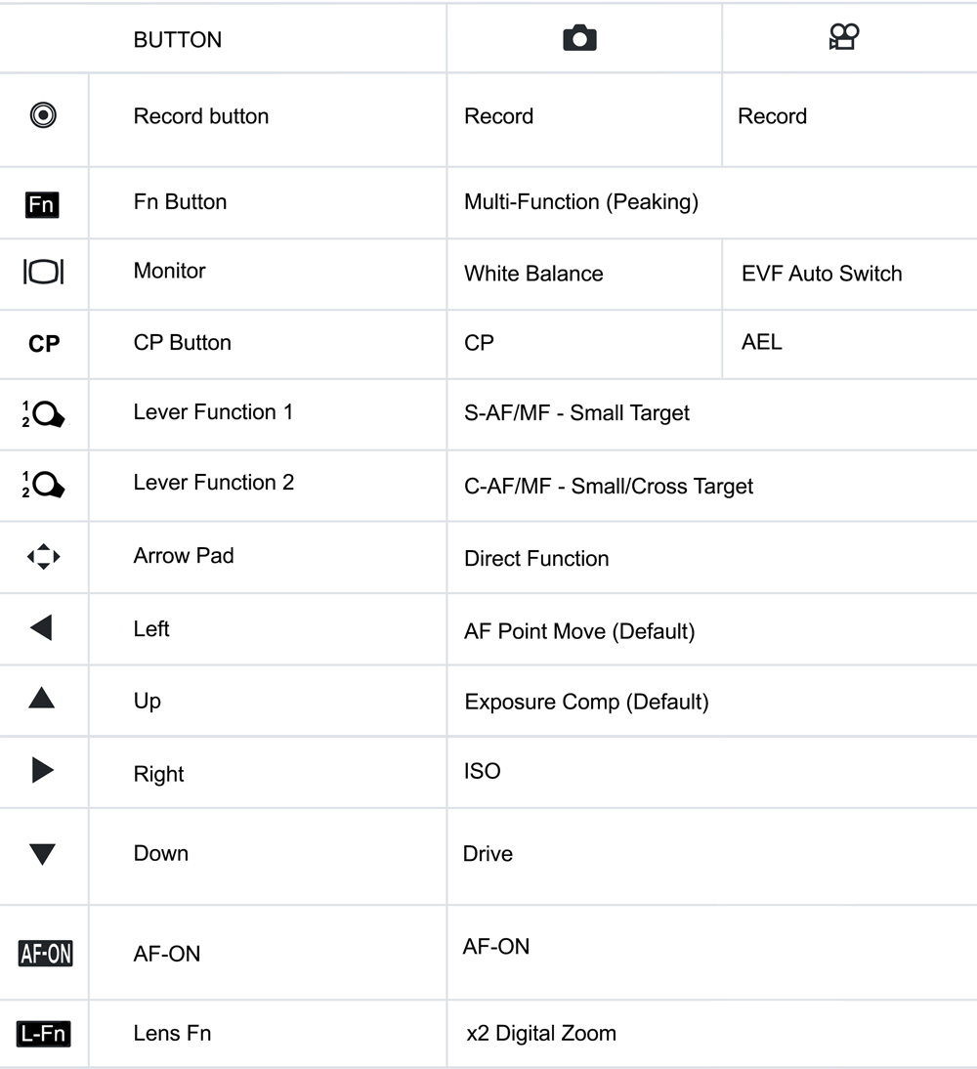
Task: Click the four-way Arrow Pad icon
Action: point(43,557)
